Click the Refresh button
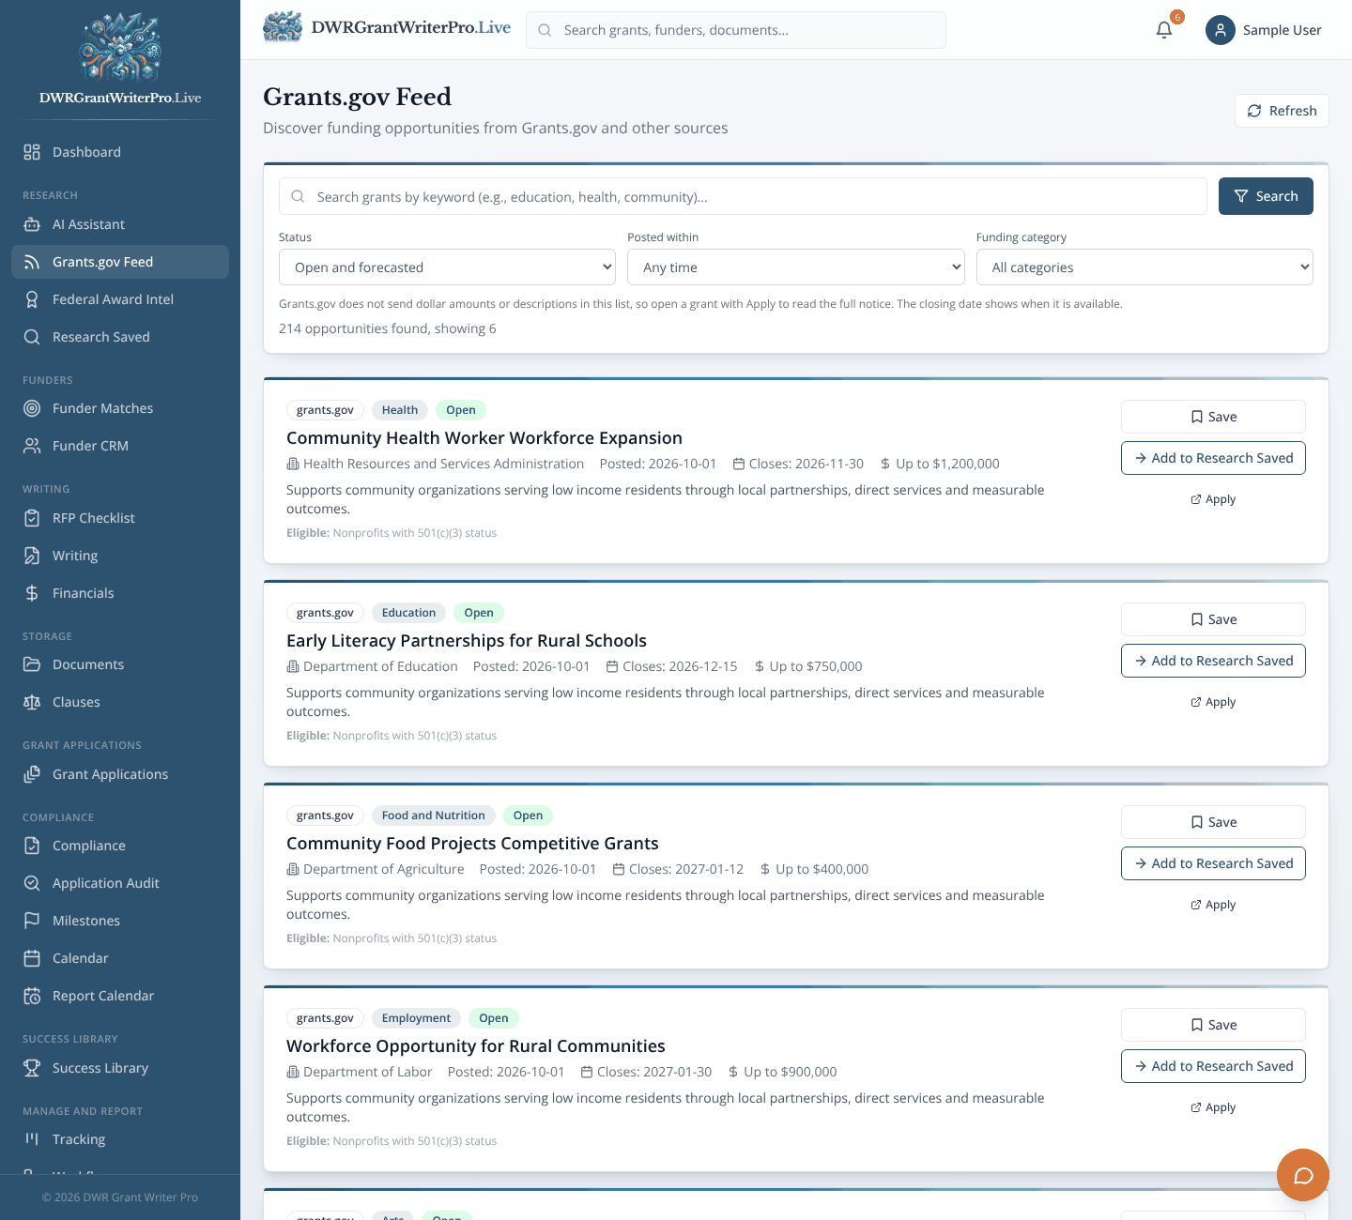The image size is (1352, 1220). 1282,111
